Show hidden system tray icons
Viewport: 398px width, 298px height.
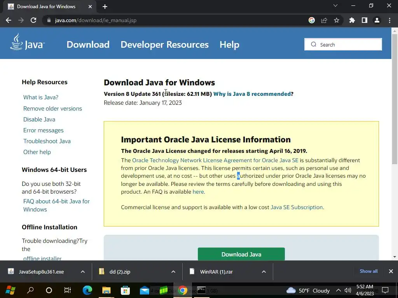339,290
